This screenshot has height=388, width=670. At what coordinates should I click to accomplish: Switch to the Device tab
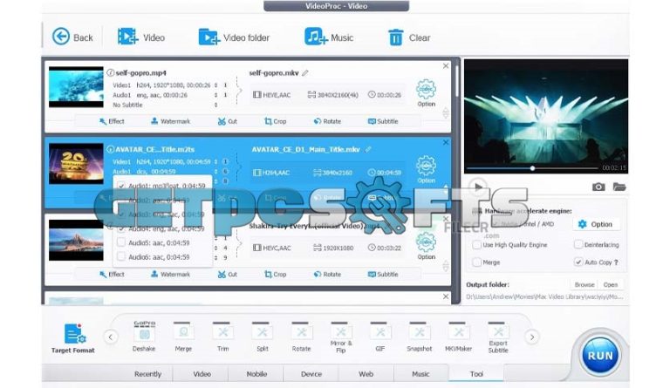tap(311, 374)
